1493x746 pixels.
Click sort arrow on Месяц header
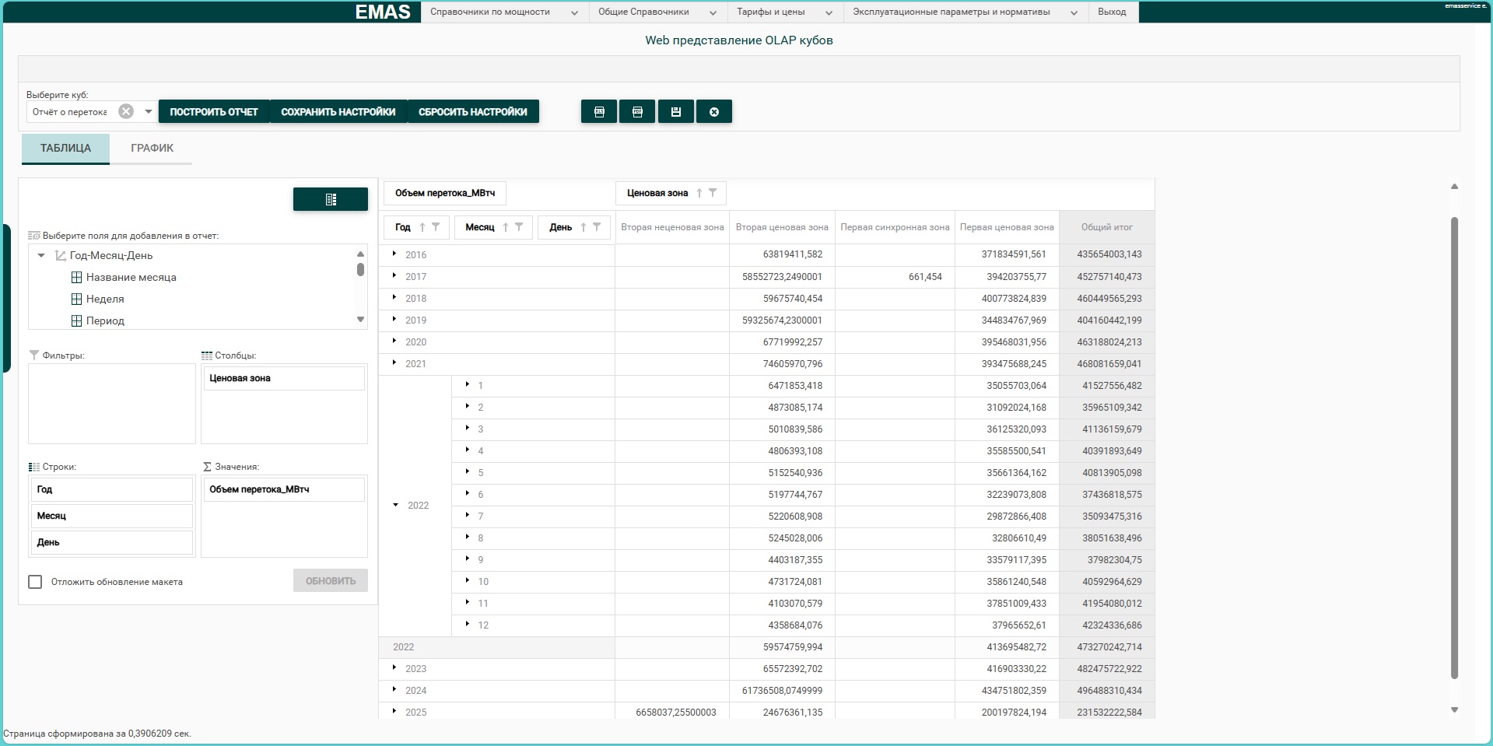point(506,227)
